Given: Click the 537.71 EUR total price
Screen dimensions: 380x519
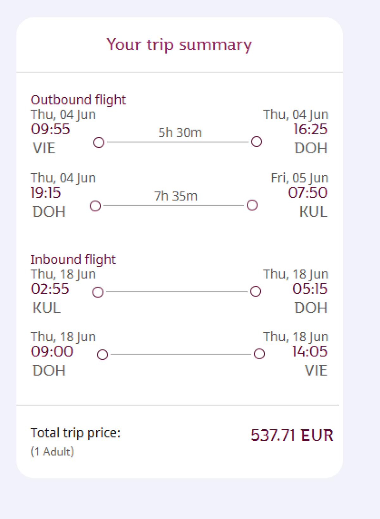Looking at the screenshot, I should pyautogui.click(x=292, y=435).
